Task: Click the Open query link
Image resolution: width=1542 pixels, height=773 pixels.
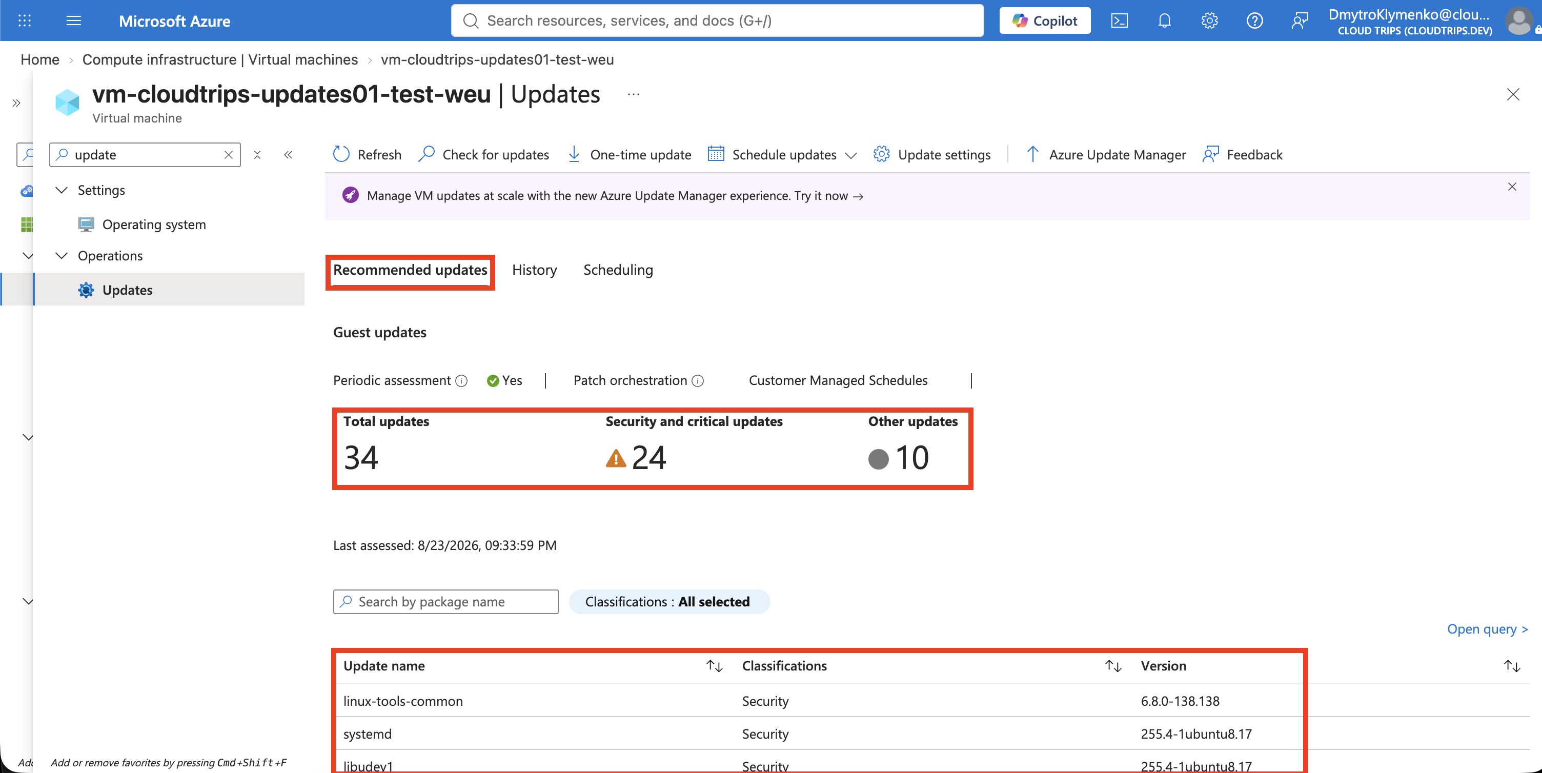Action: coord(1487,628)
